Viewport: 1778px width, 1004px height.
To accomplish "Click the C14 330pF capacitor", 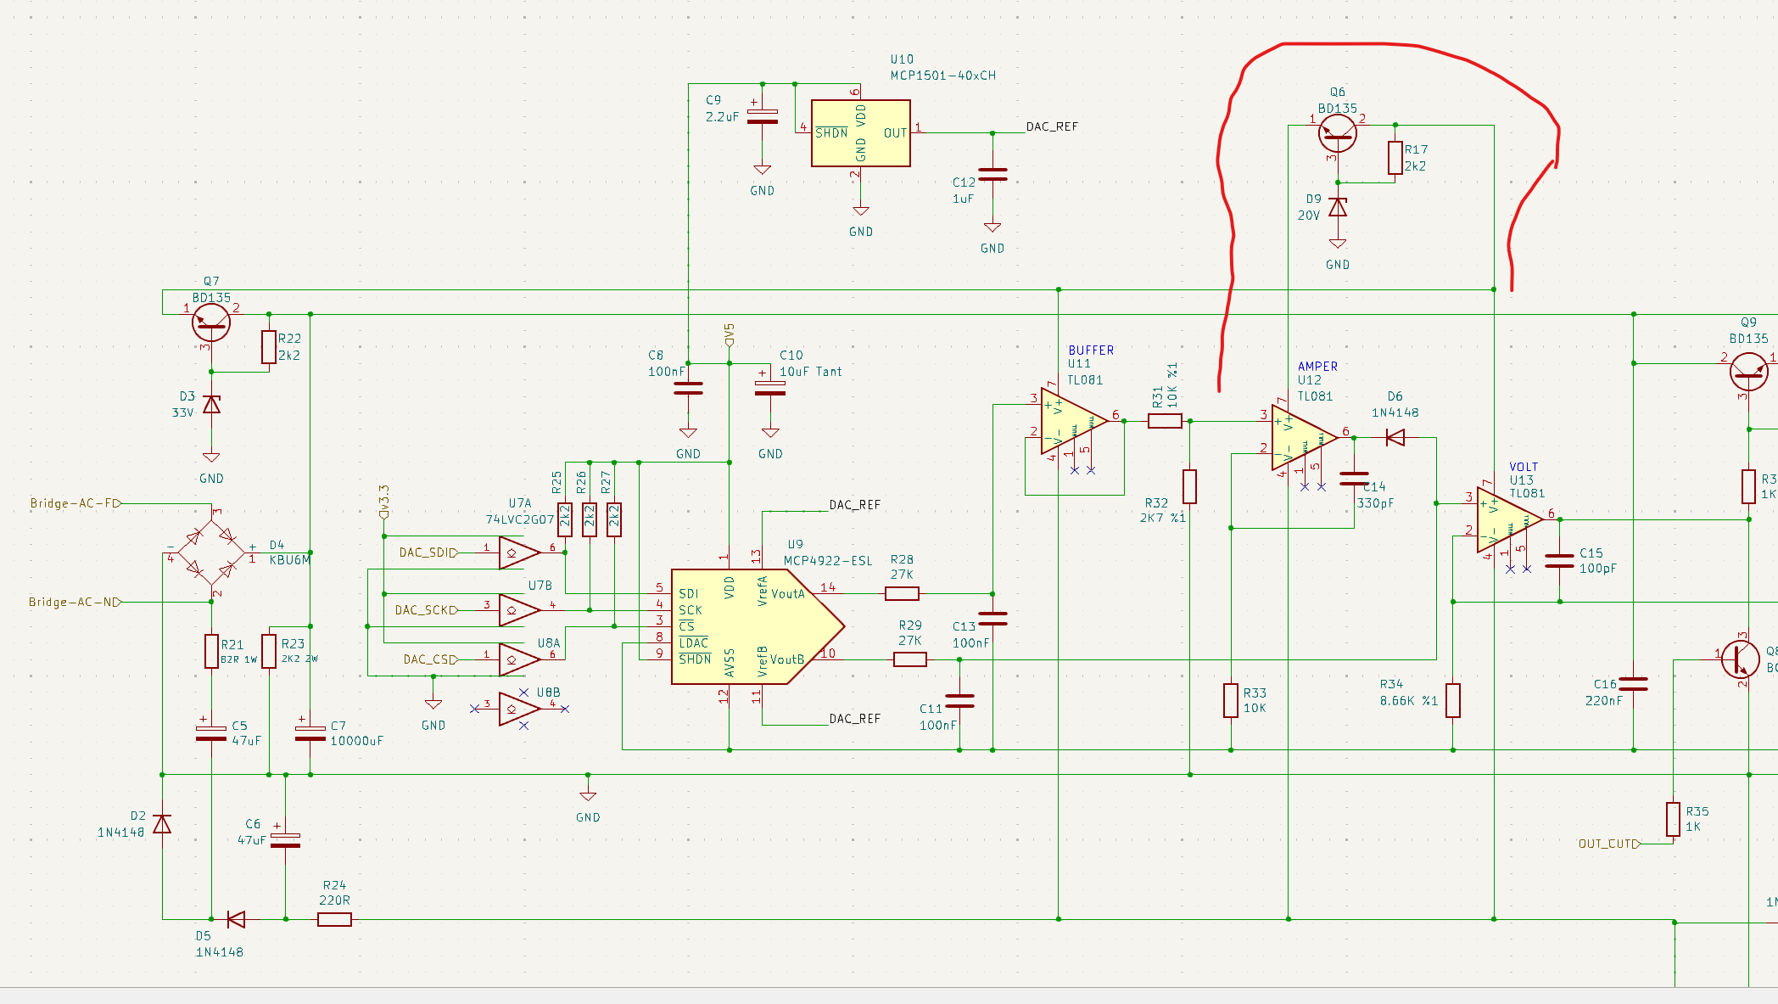I will click(1354, 479).
